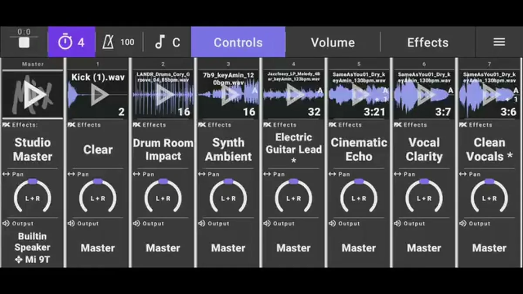Switch to the Controls tab
The width and height of the screenshot is (523, 294).
point(238,42)
